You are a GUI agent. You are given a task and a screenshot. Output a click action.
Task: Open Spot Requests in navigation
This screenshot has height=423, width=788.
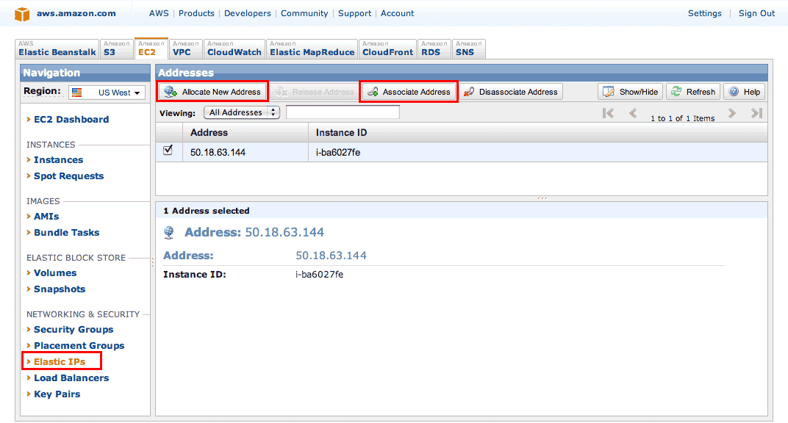(x=68, y=176)
